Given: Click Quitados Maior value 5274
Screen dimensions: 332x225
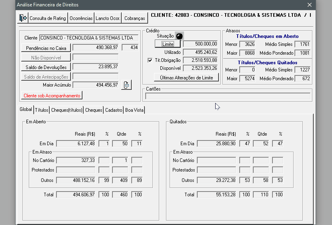Looking at the screenshot, I should click(x=247, y=79).
